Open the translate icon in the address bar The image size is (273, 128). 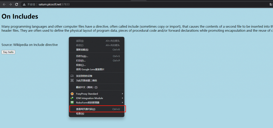[271, 5]
